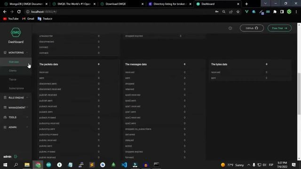This screenshot has height=169, width=301.
Task: Click the RULE ENGINE section icon
Action: (x=5, y=98)
